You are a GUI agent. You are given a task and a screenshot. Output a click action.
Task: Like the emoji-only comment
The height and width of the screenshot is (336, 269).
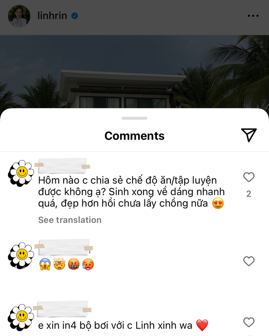(249, 261)
